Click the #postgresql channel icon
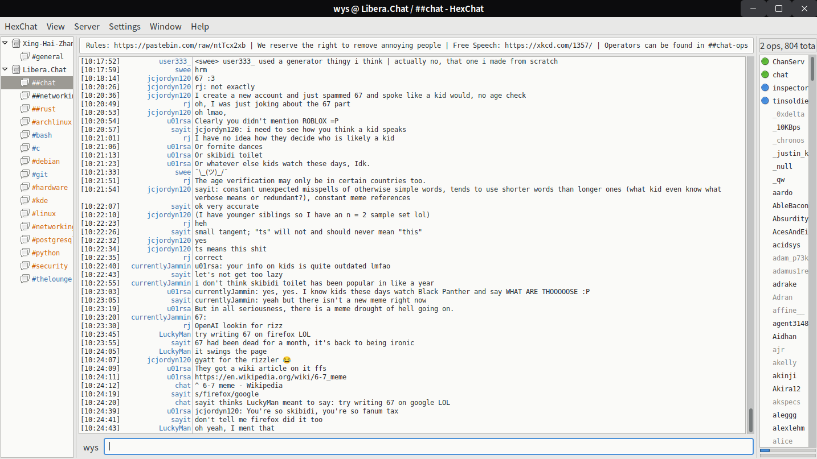Image resolution: width=817 pixels, height=459 pixels. click(25, 239)
